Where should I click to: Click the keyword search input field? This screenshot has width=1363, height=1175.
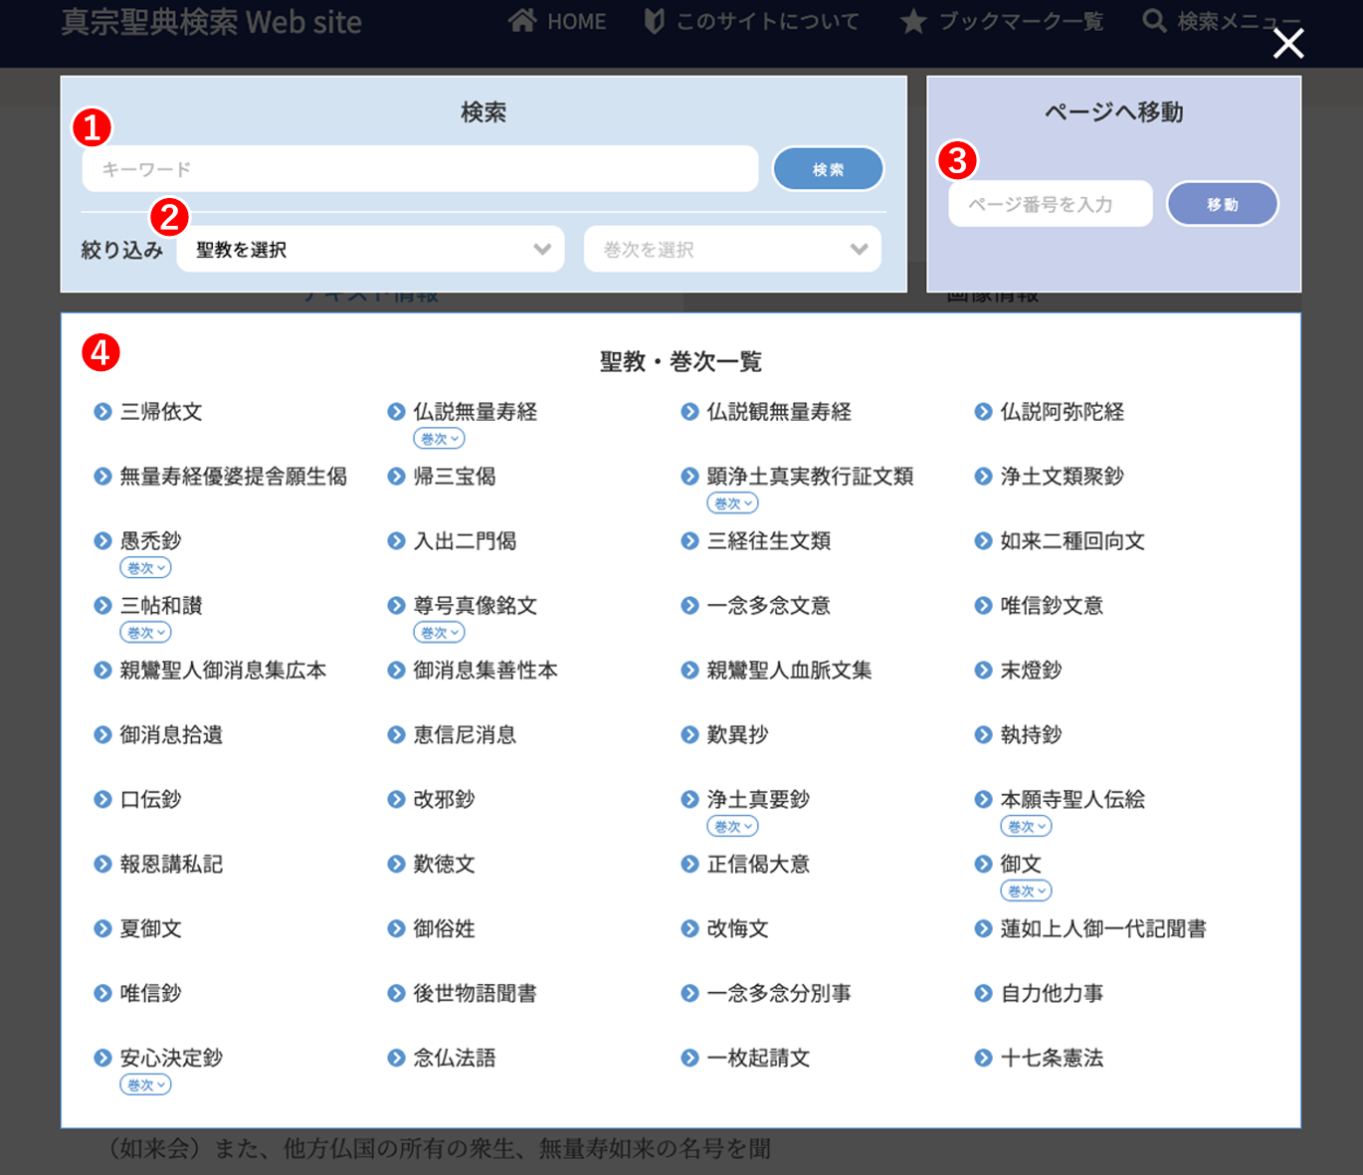tap(420, 169)
